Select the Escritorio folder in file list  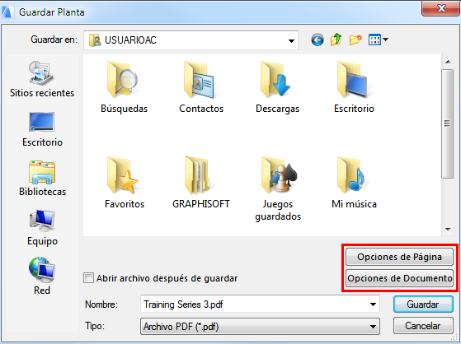[x=352, y=79]
